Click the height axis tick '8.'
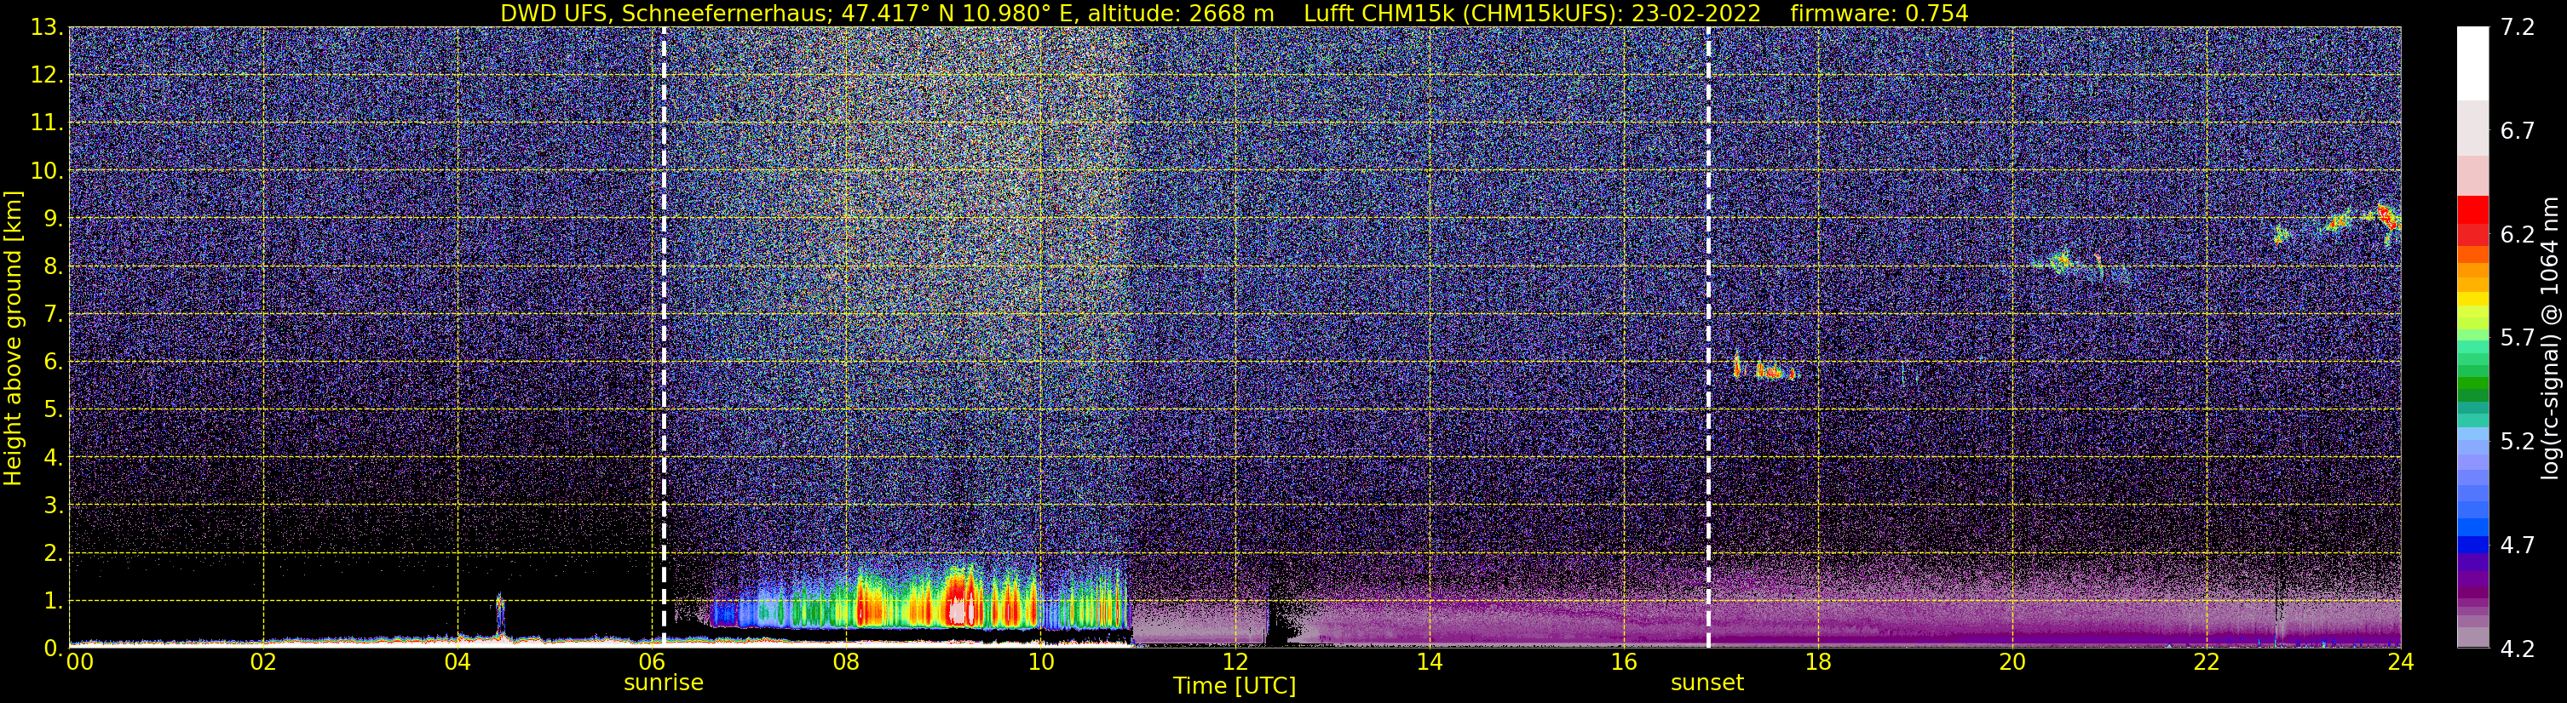Screen dimensions: 2567x703 coord(53,267)
